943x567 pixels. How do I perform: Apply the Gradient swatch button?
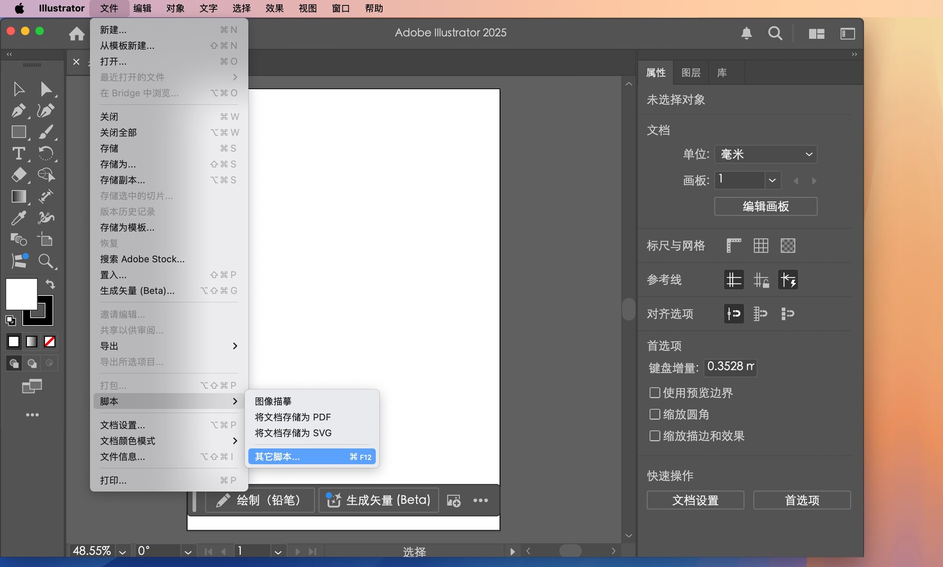(31, 342)
